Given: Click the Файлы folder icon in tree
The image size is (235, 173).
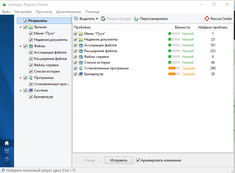Looking at the screenshot, I should [31, 46].
